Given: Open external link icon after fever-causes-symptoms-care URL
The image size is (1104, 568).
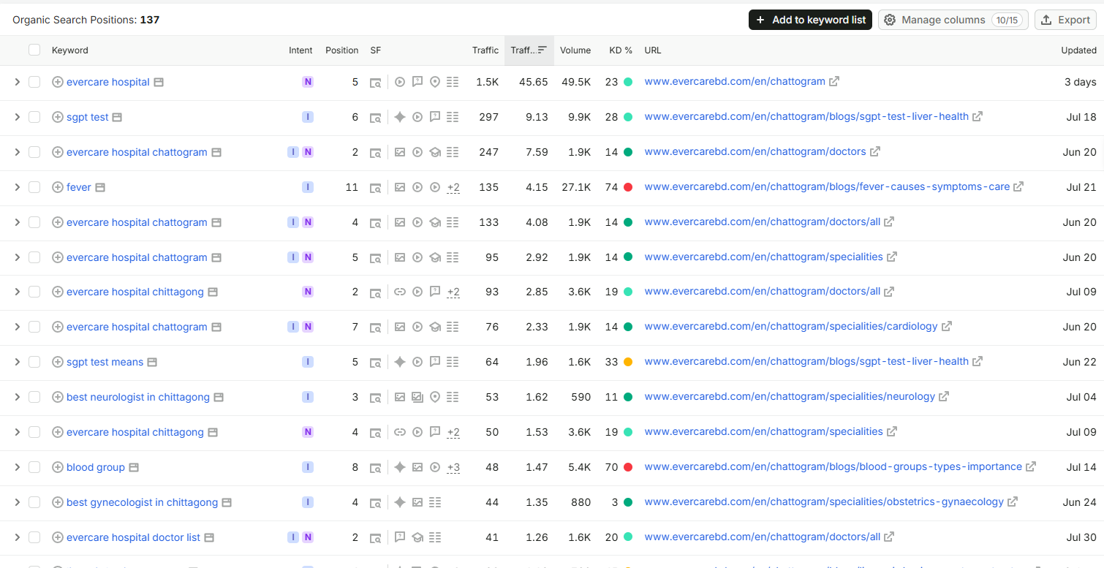Looking at the screenshot, I should tap(1018, 186).
